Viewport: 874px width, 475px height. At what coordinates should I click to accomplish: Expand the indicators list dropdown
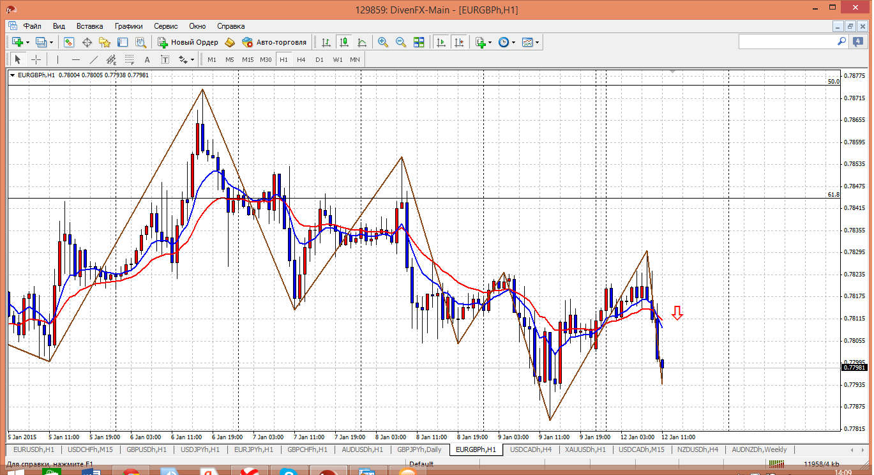point(490,43)
